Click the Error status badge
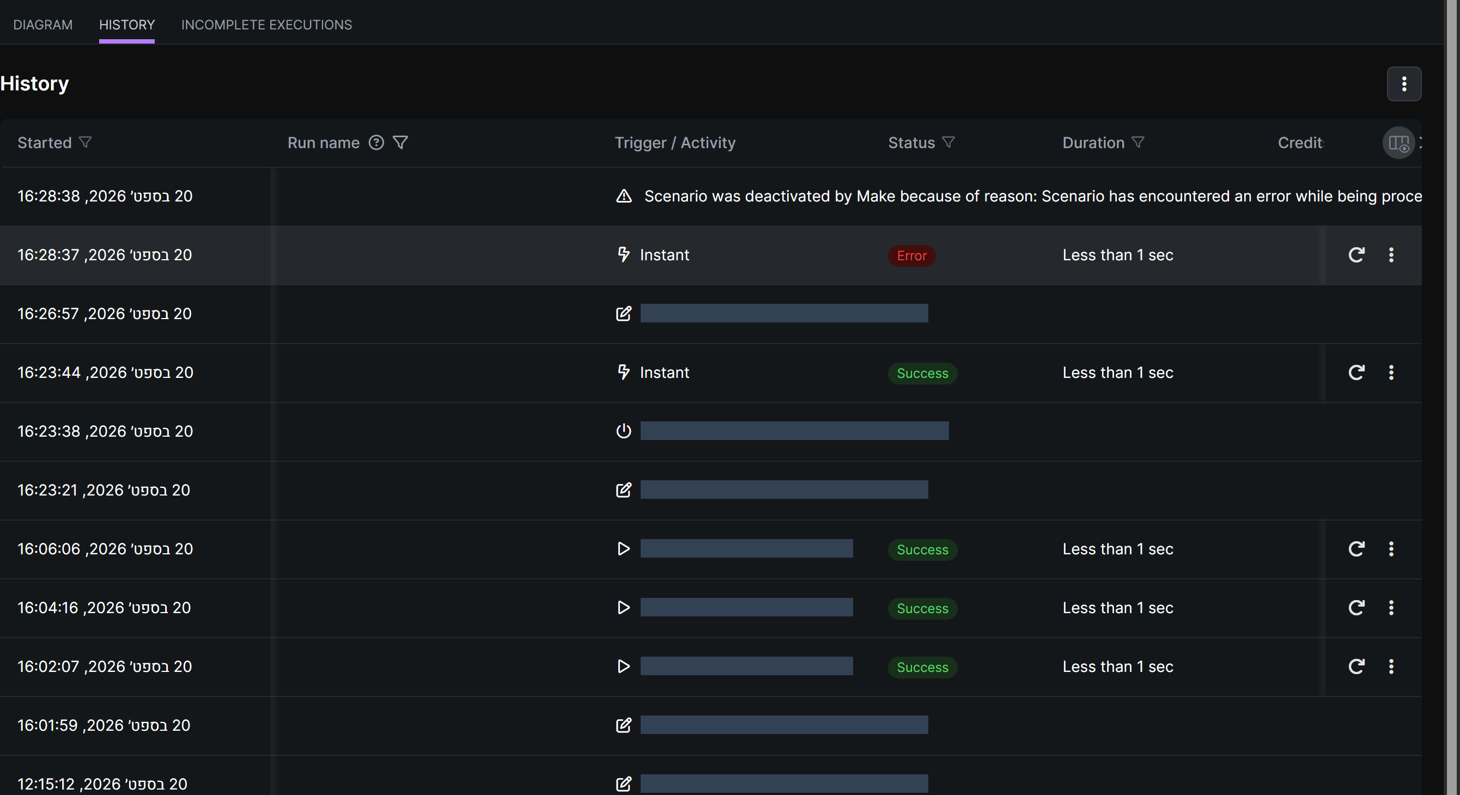The width and height of the screenshot is (1460, 795). (911, 255)
